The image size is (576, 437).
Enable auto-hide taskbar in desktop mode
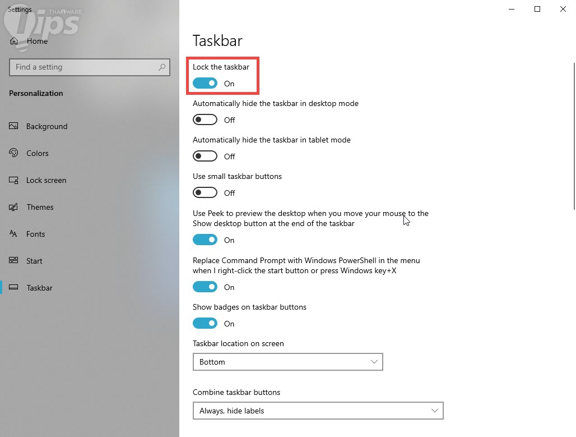tap(205, 120)
